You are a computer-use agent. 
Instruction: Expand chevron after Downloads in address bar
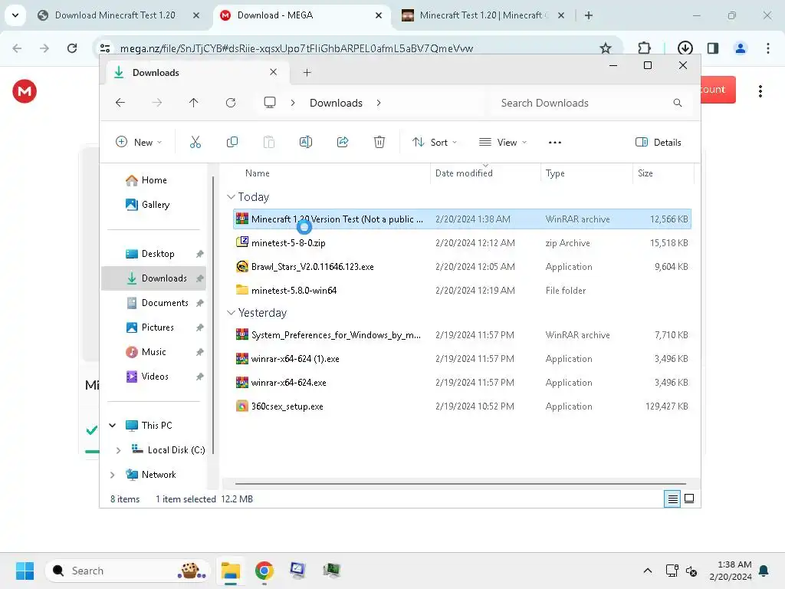tap(379, 103)
